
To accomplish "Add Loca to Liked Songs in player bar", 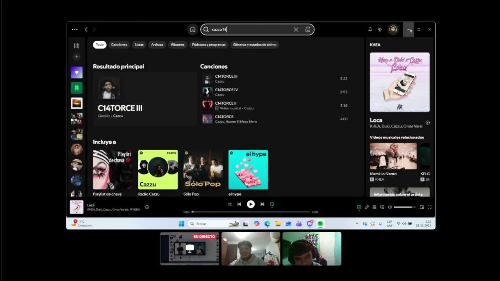I will pos(147,207).
